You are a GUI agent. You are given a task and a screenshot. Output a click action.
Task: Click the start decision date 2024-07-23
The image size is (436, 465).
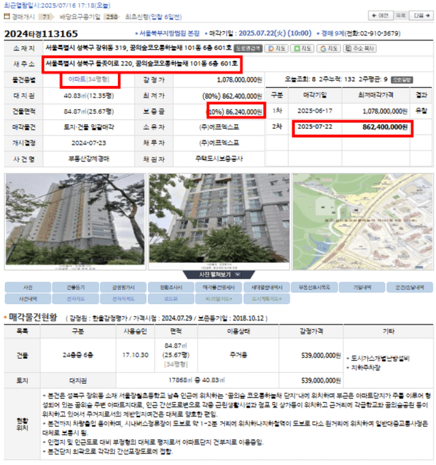[89, 143]
